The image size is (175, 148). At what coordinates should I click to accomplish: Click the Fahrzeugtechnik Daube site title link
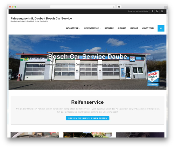41,19
